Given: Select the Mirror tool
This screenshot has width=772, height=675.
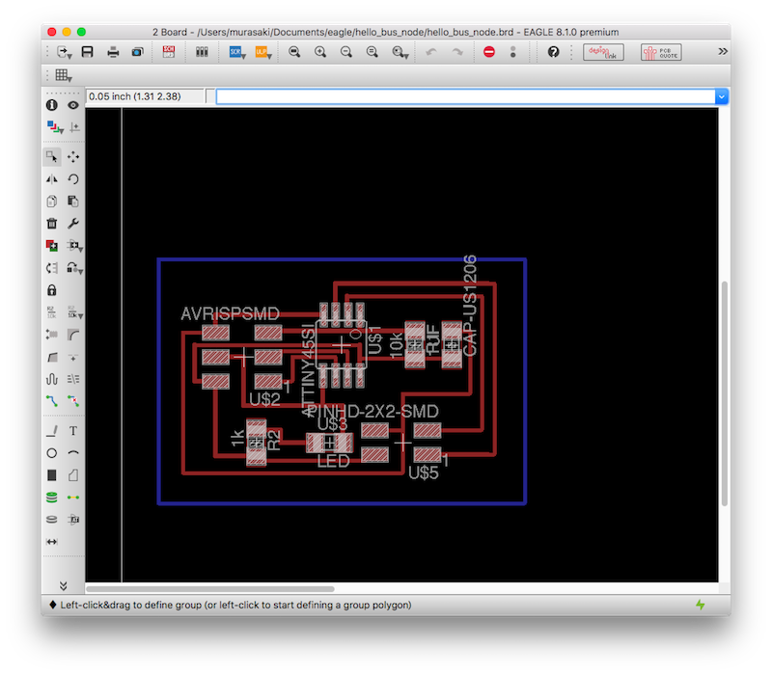Looking at the screenshot, I should (52, 179).
